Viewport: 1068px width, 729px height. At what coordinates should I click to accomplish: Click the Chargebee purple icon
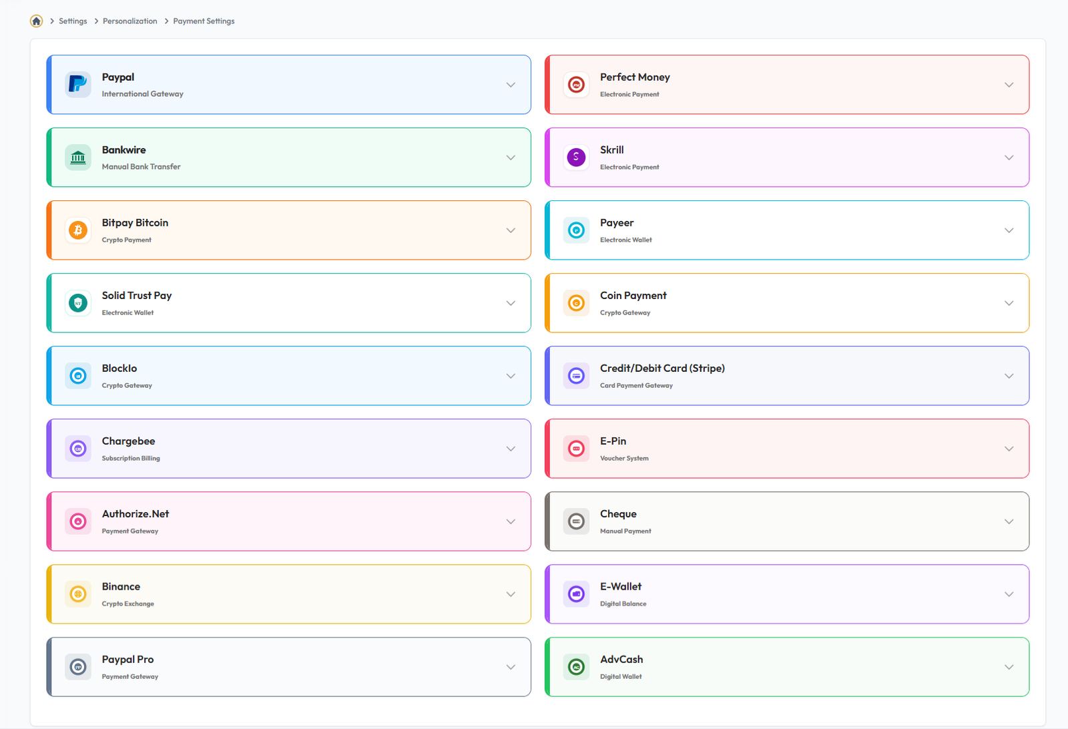(x=78, y=449)
